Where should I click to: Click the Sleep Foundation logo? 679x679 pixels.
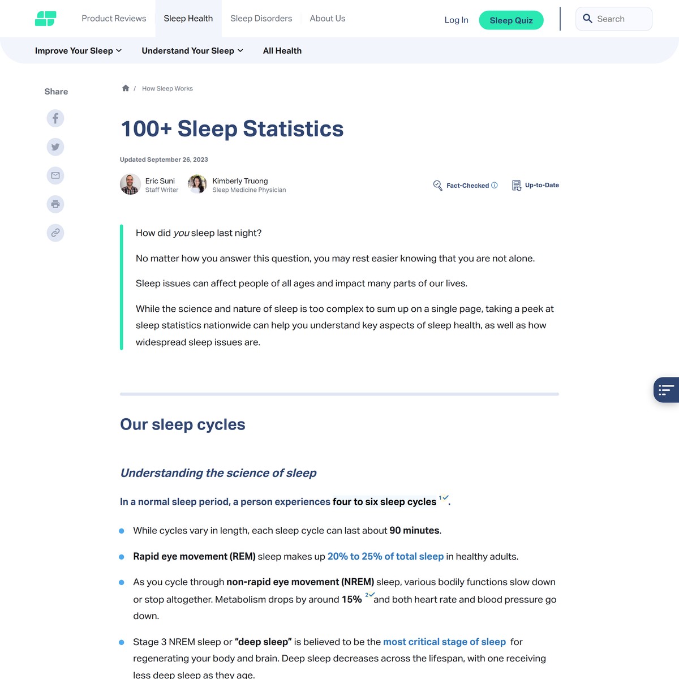45,18
